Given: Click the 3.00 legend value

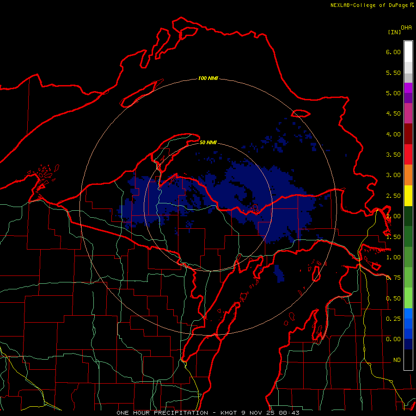Looking at the screenshot, I should pos(393,175).
